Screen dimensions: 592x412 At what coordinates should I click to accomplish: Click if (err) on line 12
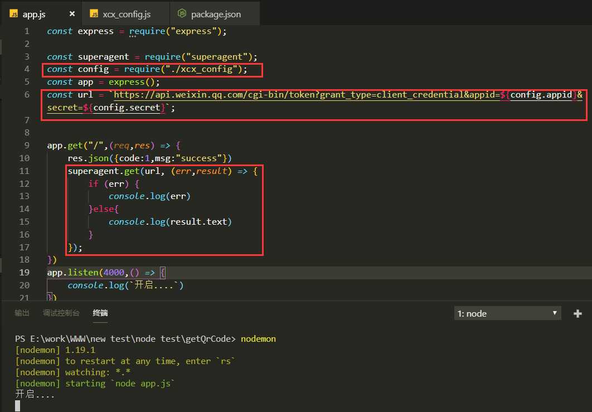click(x=108, y=184)
